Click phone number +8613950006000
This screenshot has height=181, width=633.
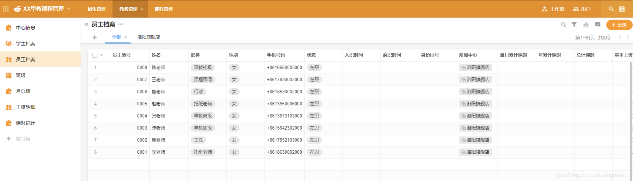(285, 104)
